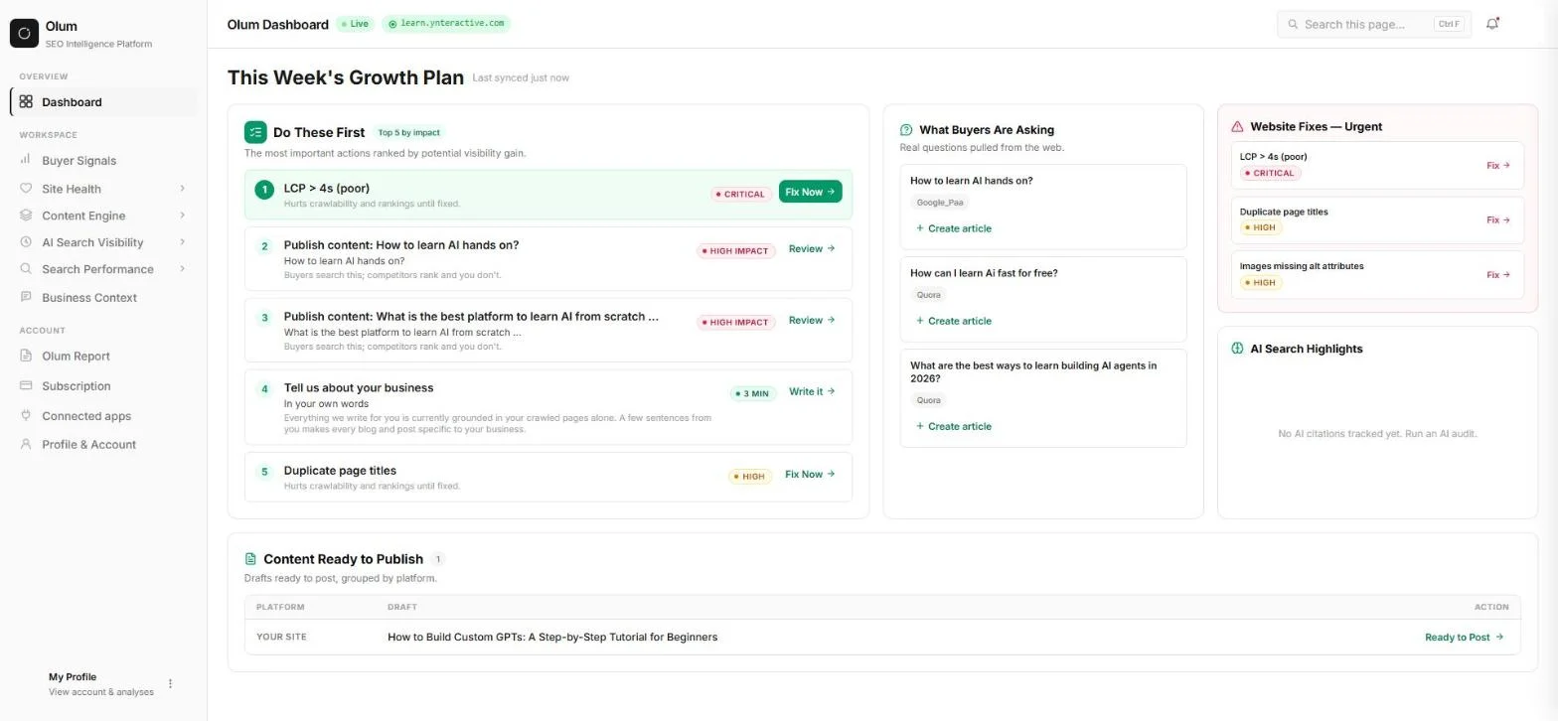Viewport: 1558px width, 721px height.
Task: Click the AI Search Highlights icon
Action: [x=1237, y=349]
